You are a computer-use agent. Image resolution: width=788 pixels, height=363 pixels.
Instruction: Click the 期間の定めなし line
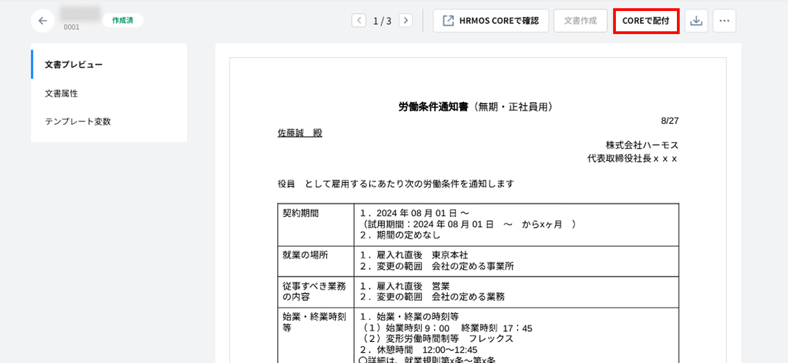pyautogui.click(x=400, y=235)
